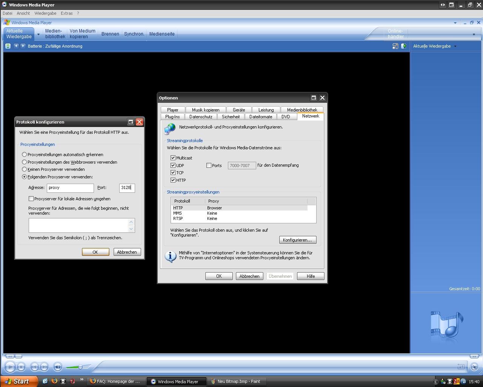Screen dimensions: 483x387
Task: Adjust the green volume slider
Action: (78, 367)
